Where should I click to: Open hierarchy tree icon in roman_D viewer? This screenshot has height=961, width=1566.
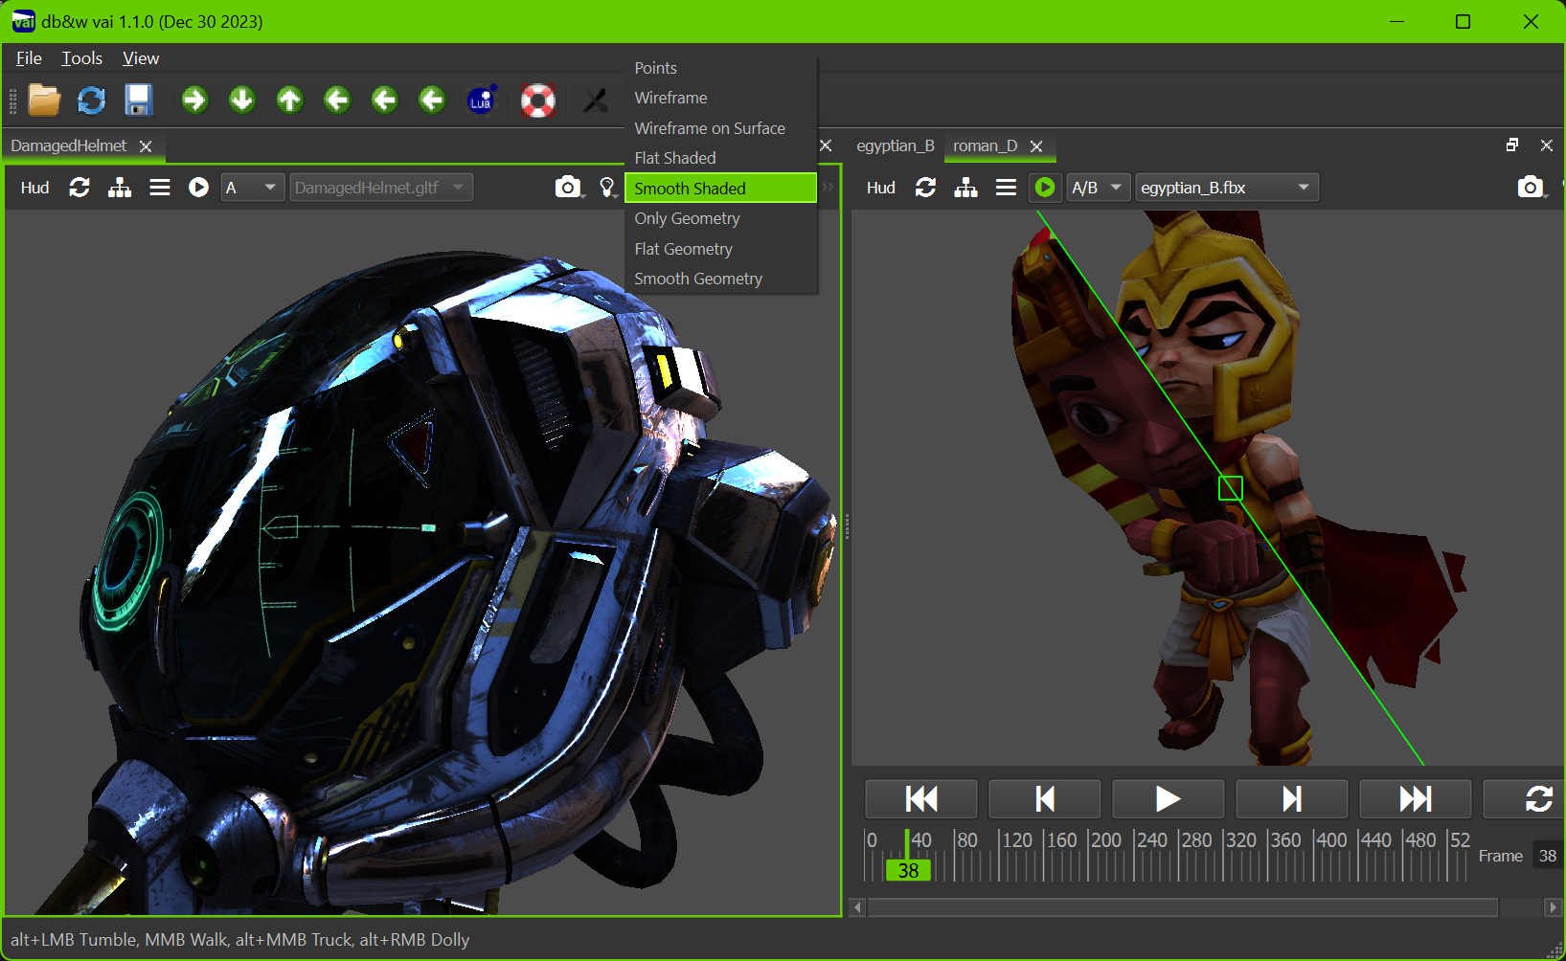[x=966, y=188]
